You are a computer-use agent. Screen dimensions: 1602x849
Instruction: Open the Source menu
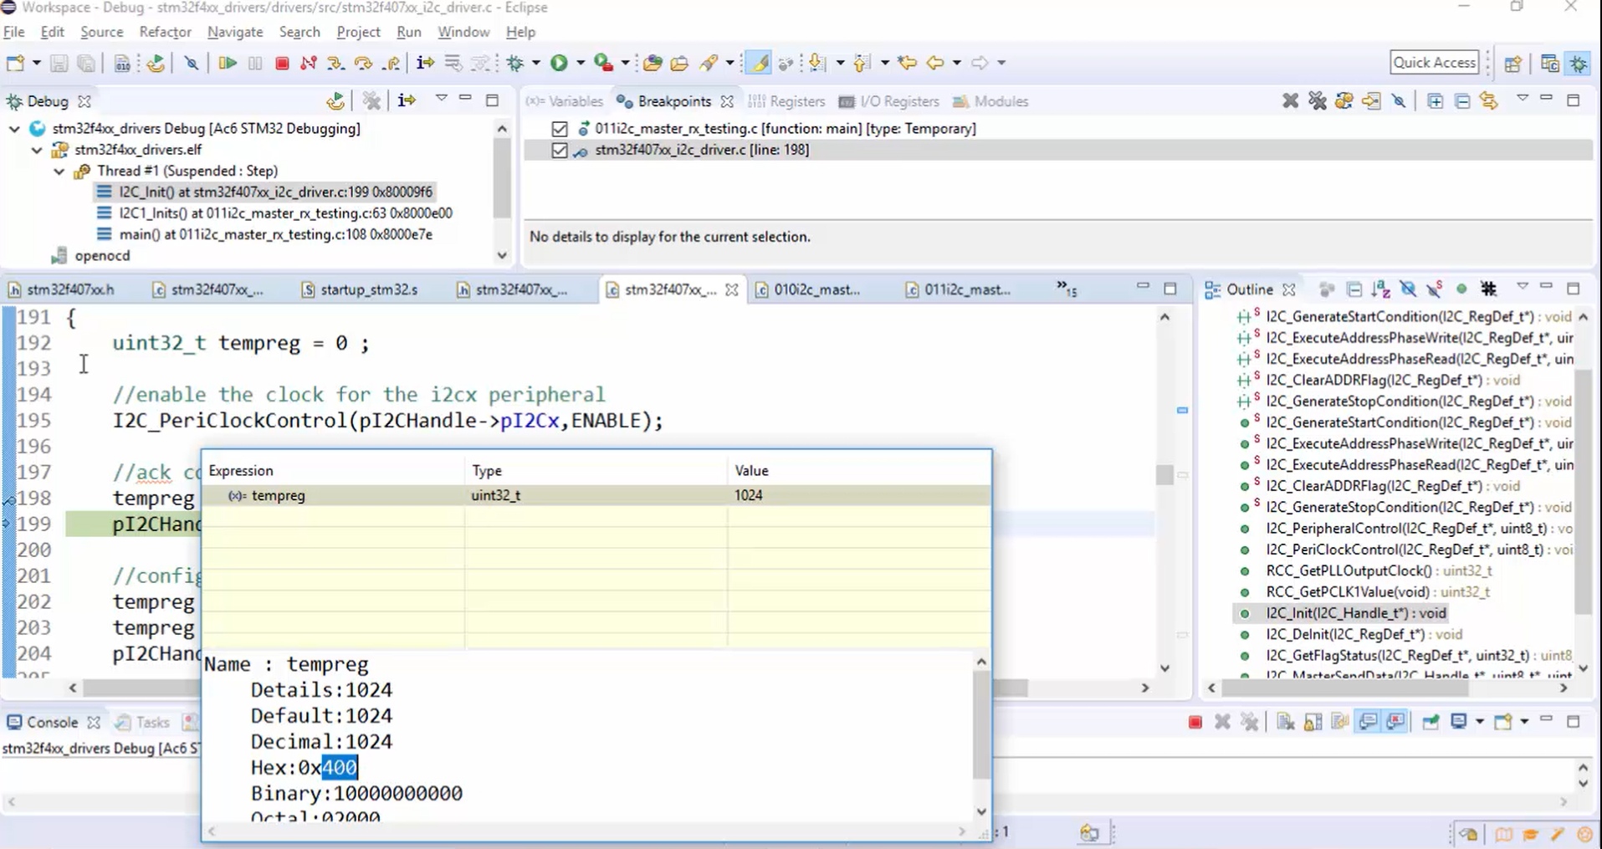pyautogui.click(x=101, y=32)
